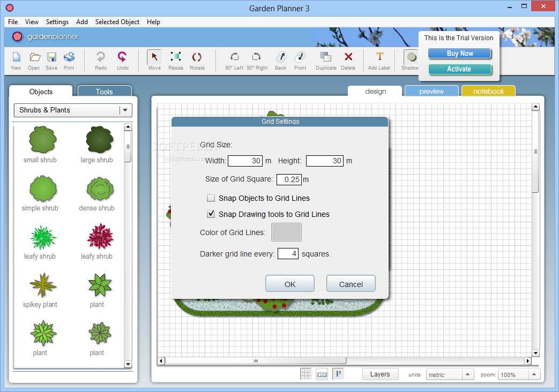Switch to the Objects tab
Viewport: 559px width, 392px height.
(41, 92)
